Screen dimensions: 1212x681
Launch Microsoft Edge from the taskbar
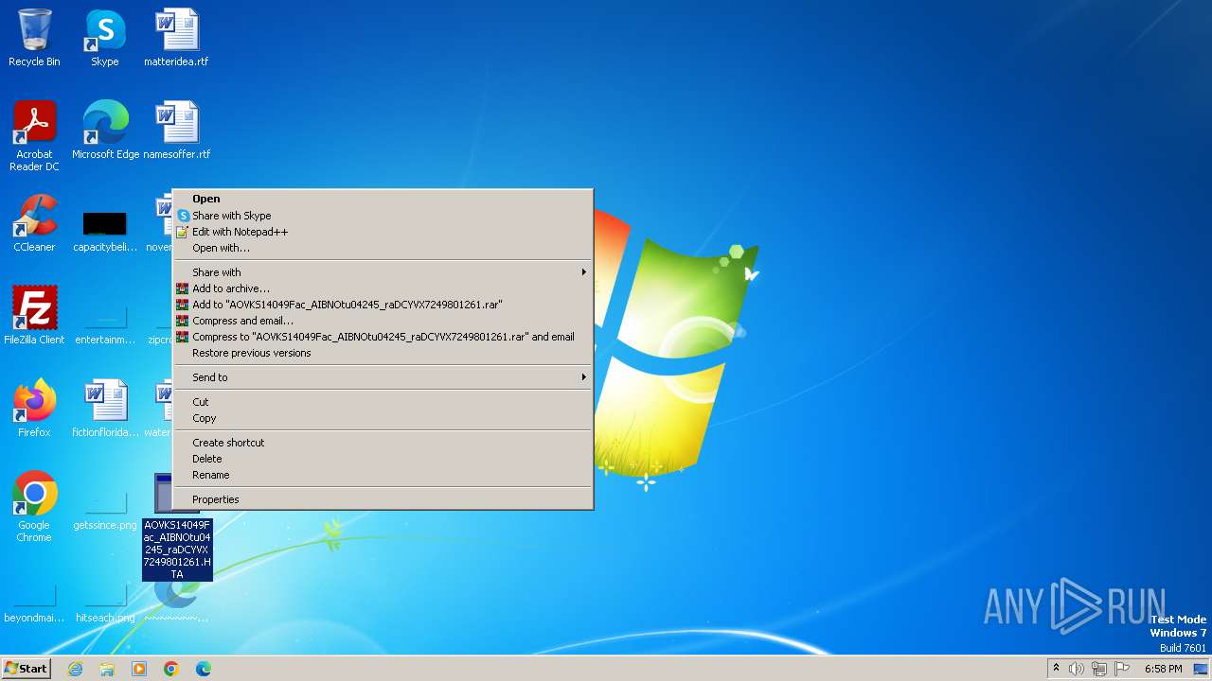pos(204,669)
